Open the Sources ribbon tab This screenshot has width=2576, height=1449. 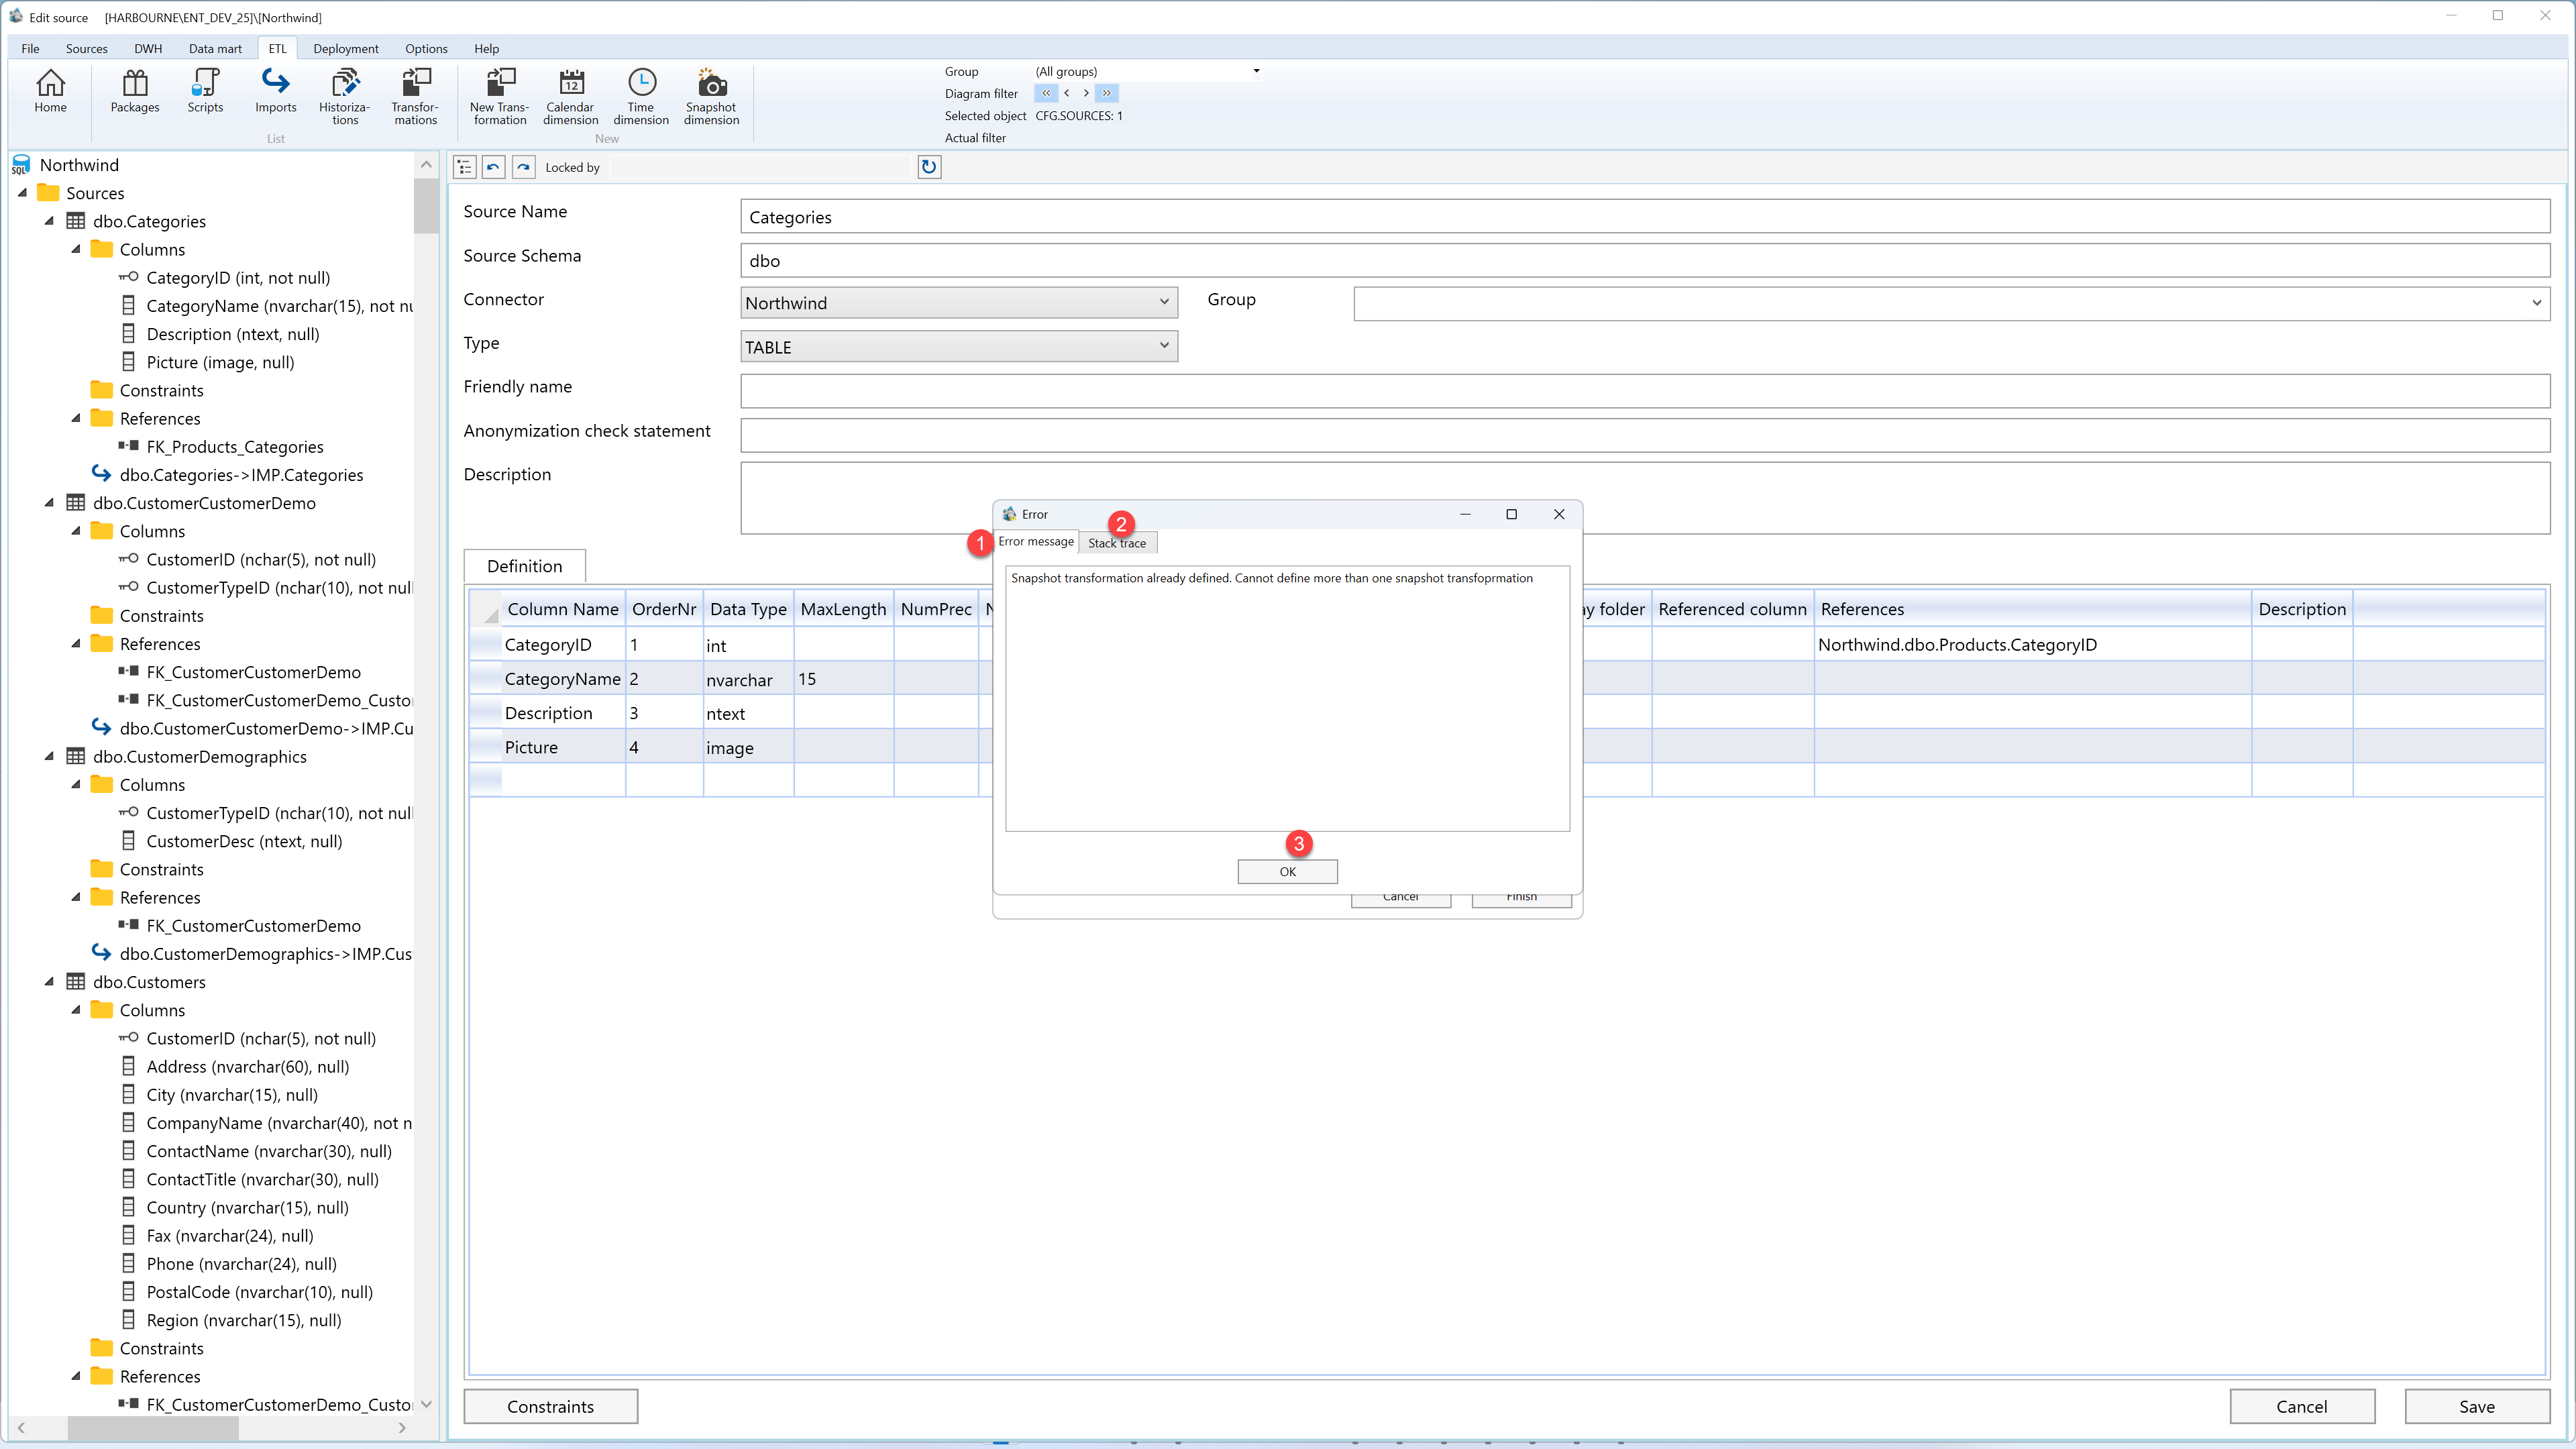point(86,48)
